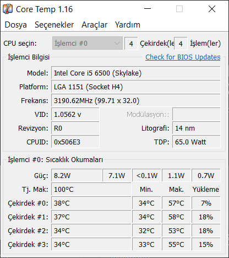Click Çekirdek #3 min temperature 33°C
The height and width of the screenshot is (258, 229).
pos(146,245)
